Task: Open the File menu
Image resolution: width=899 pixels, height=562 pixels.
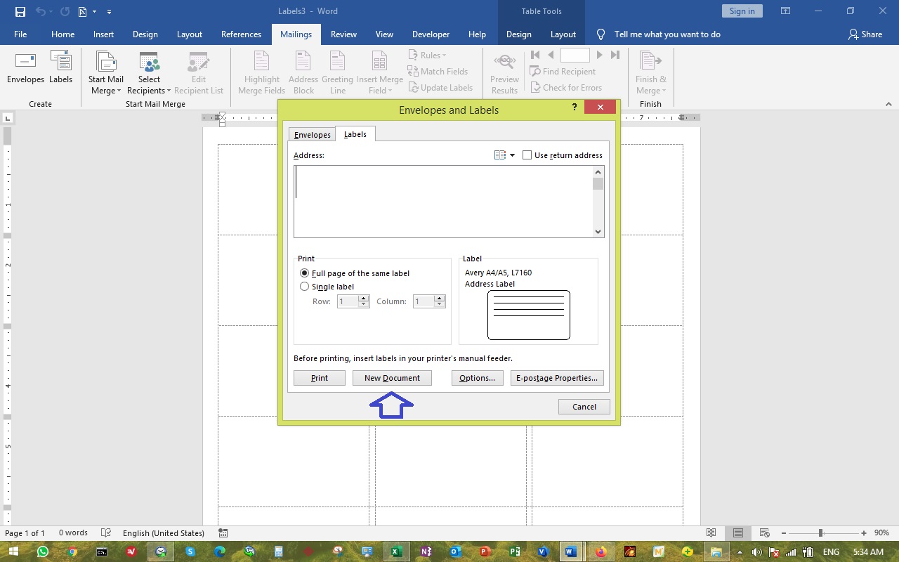Action: [20, 34]
